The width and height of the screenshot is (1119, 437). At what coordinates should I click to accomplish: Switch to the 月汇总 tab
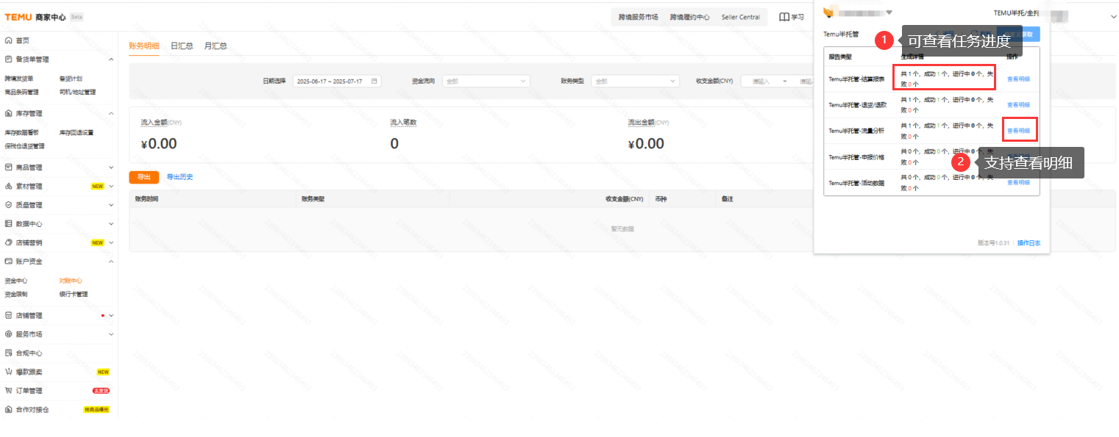tap(216, 46)
